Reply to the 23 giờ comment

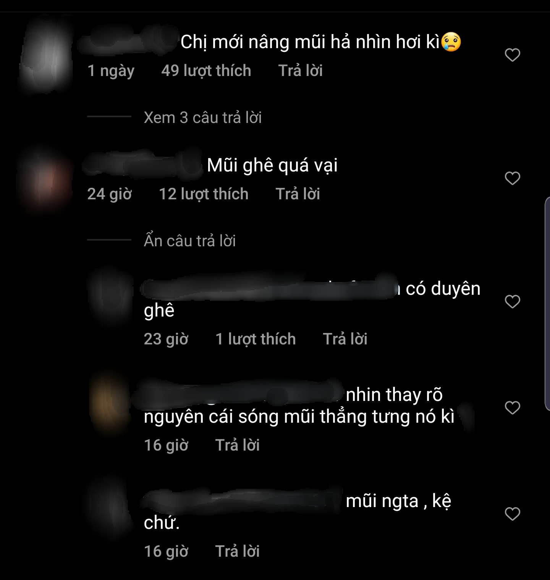click(345, 339)
